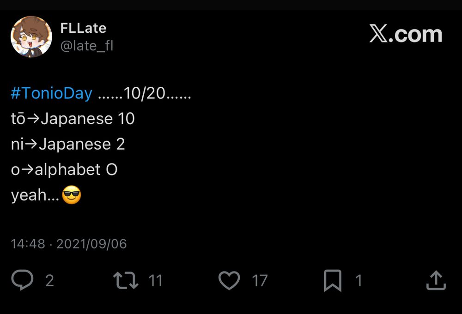Open the share upload arrow icon
The height and width of the screenshot is (314, 462).
pos(436,280)
